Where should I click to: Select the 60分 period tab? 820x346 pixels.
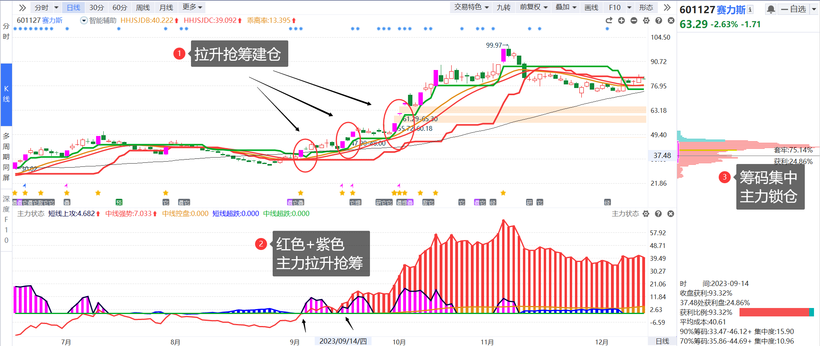coord(120,8)
